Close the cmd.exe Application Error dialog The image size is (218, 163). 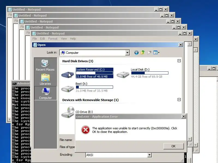pyautogui.click(x=183, y=117)
